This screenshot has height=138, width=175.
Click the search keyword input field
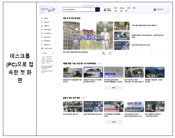point(79,10)
